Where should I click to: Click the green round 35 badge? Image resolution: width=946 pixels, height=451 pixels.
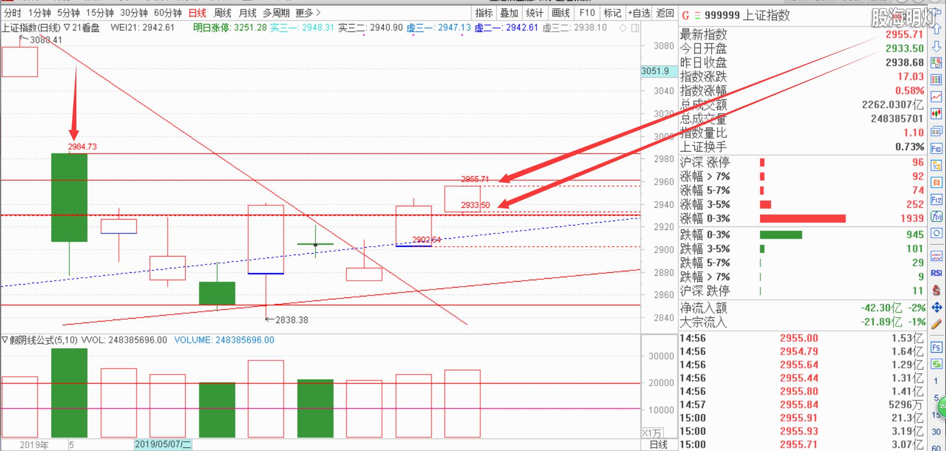click(x=941, y=407)
